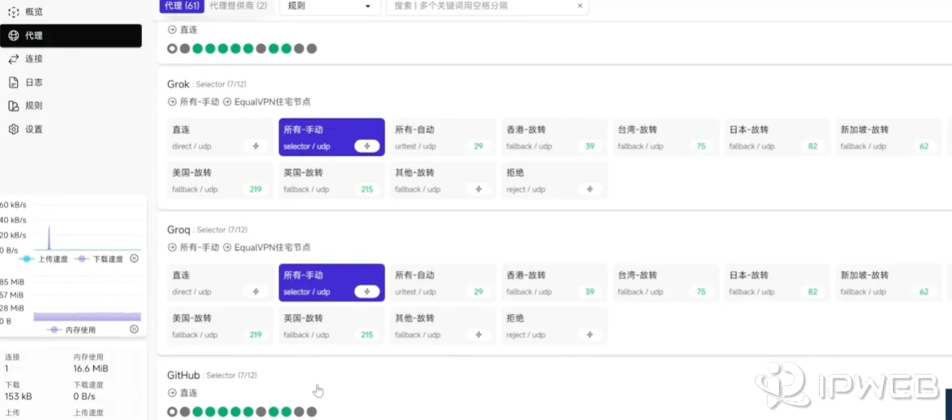The height and width of the screenshot is (420, 952).
Task: Open the 规则 mode dropdown
Action: [330, 6]
